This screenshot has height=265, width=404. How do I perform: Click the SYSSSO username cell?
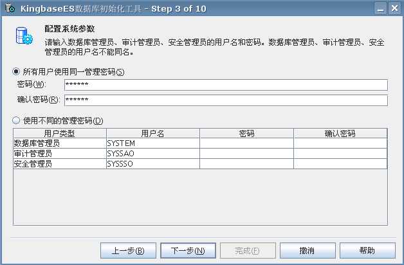[153, 164]
